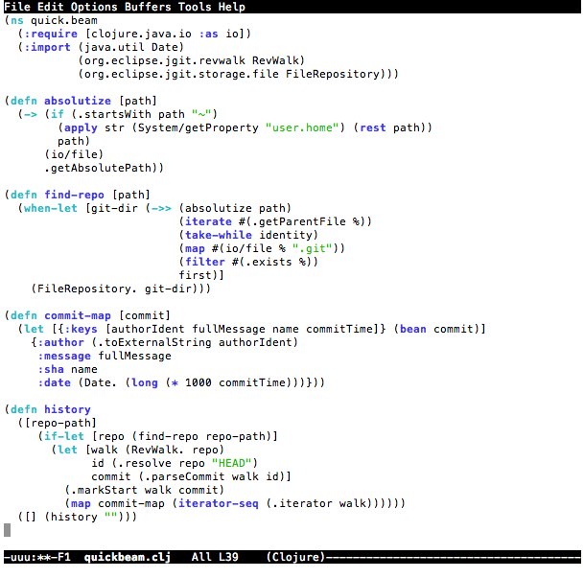Click the quickbeam.clj buffer name in mode line
Viewport: 584px width, 578px height.
tap(127, 557)
